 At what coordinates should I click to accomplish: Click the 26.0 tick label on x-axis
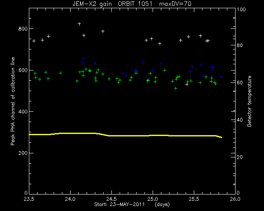235,199
